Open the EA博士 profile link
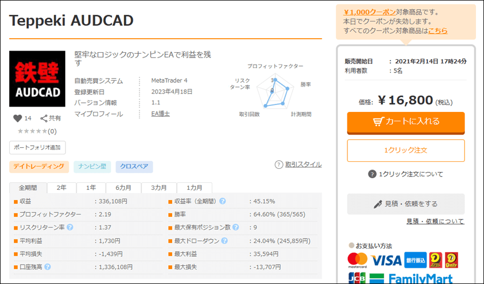484x284 pixels. pos(161,114)
